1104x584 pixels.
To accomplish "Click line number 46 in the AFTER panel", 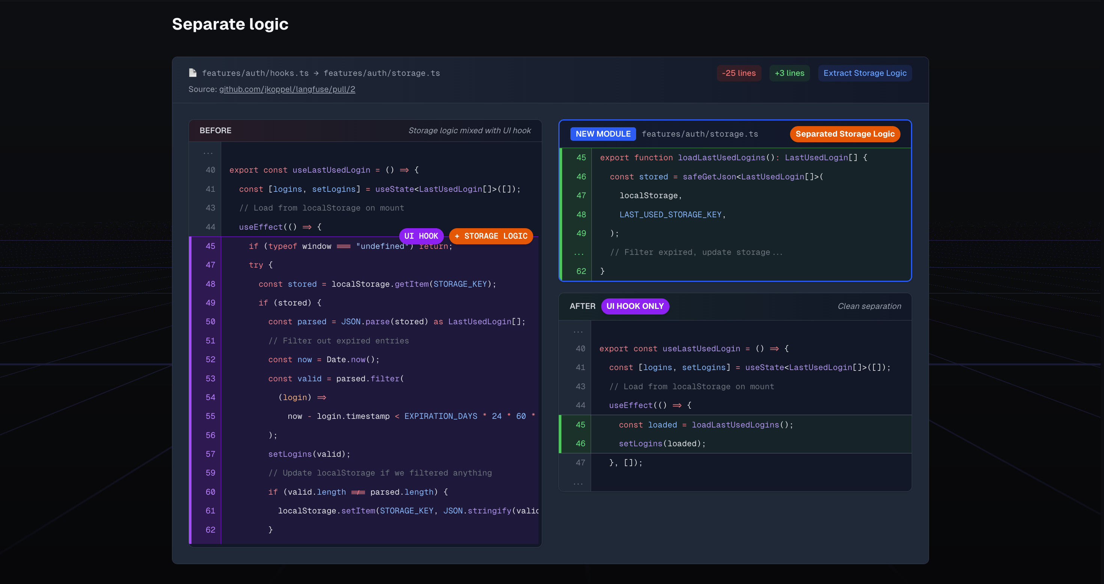I will coord(580,444).
